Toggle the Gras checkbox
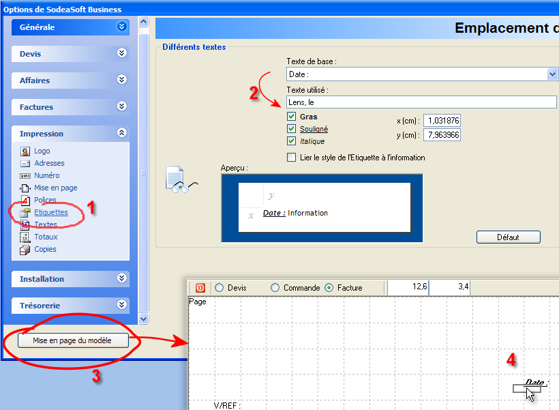This screenshot has height=410, width=559. [291, 117]
